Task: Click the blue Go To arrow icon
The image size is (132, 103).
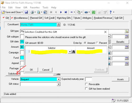Action: [x=71, y=12]
